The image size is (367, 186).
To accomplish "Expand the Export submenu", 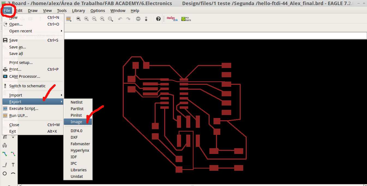I will [33, 102].
